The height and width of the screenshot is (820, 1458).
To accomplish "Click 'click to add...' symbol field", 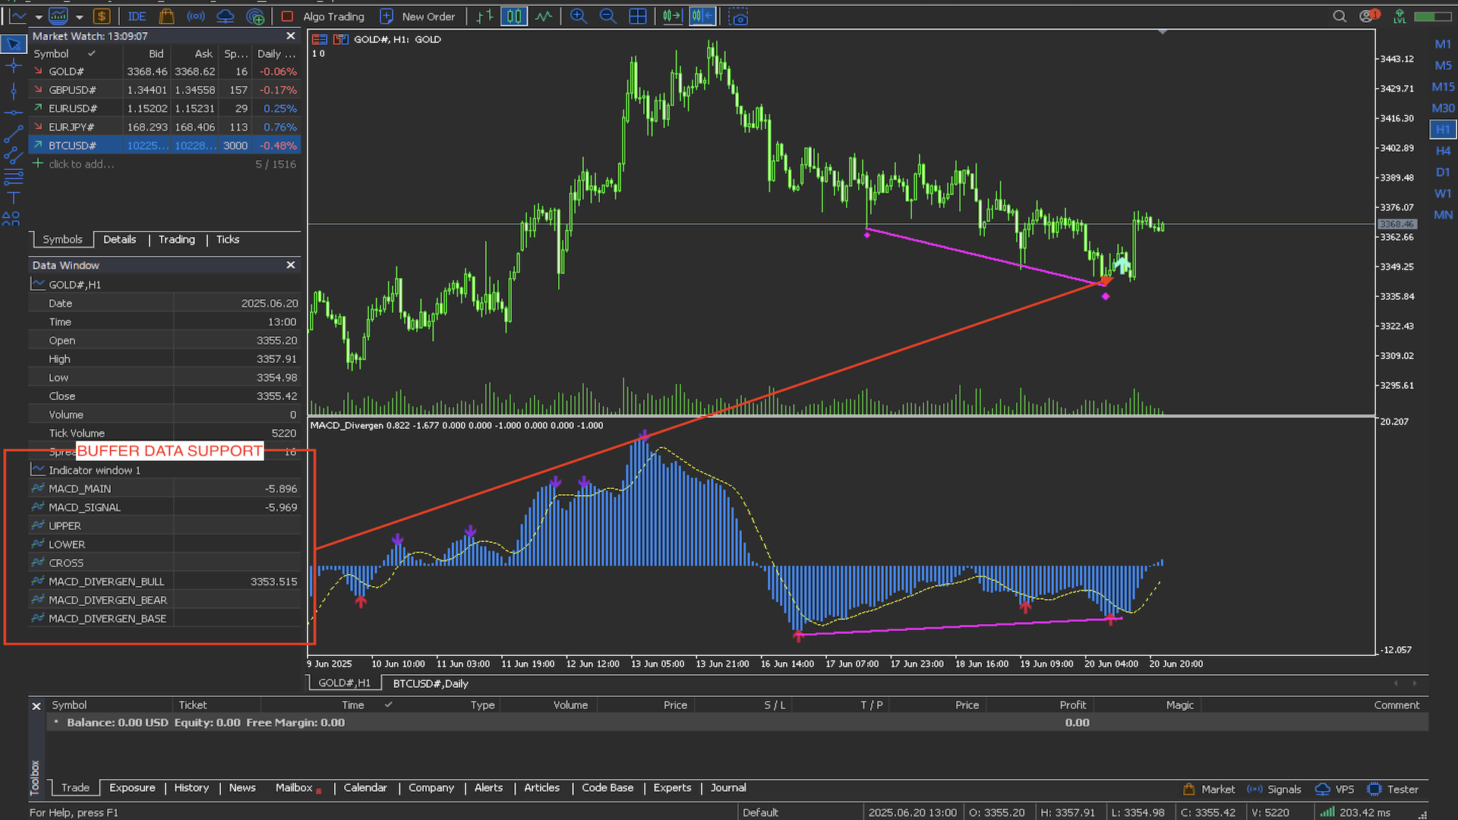I will pos(81,164).
